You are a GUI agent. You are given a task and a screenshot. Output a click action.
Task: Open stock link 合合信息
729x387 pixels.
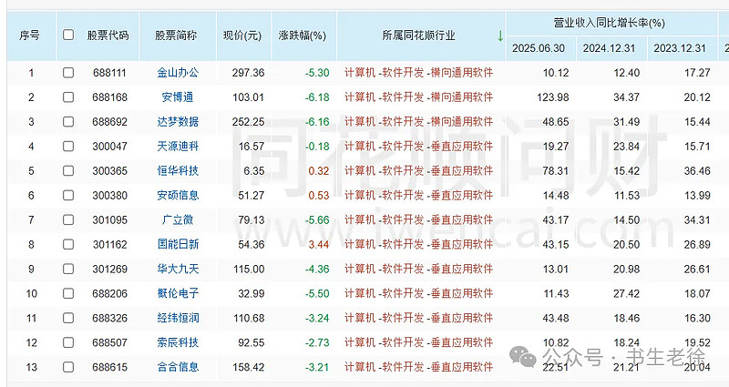tap(178, 367)
